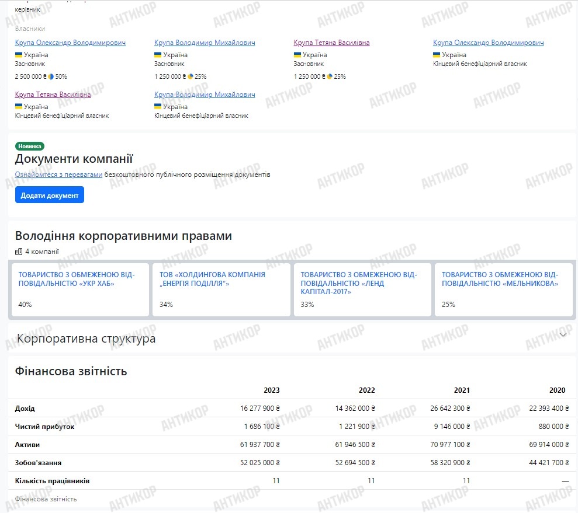
Task: Open the "Ознайомтеся з перевагами" link
Action: (x=58, y=175)
